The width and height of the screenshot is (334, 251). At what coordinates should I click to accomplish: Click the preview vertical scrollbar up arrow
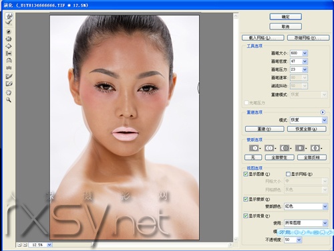point(236,16)
